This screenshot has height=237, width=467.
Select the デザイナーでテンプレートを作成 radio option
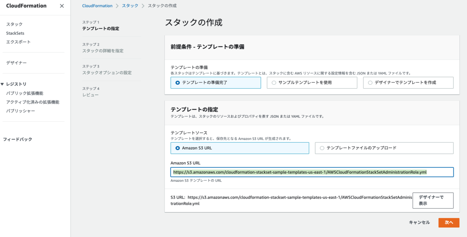click(408, 83)
